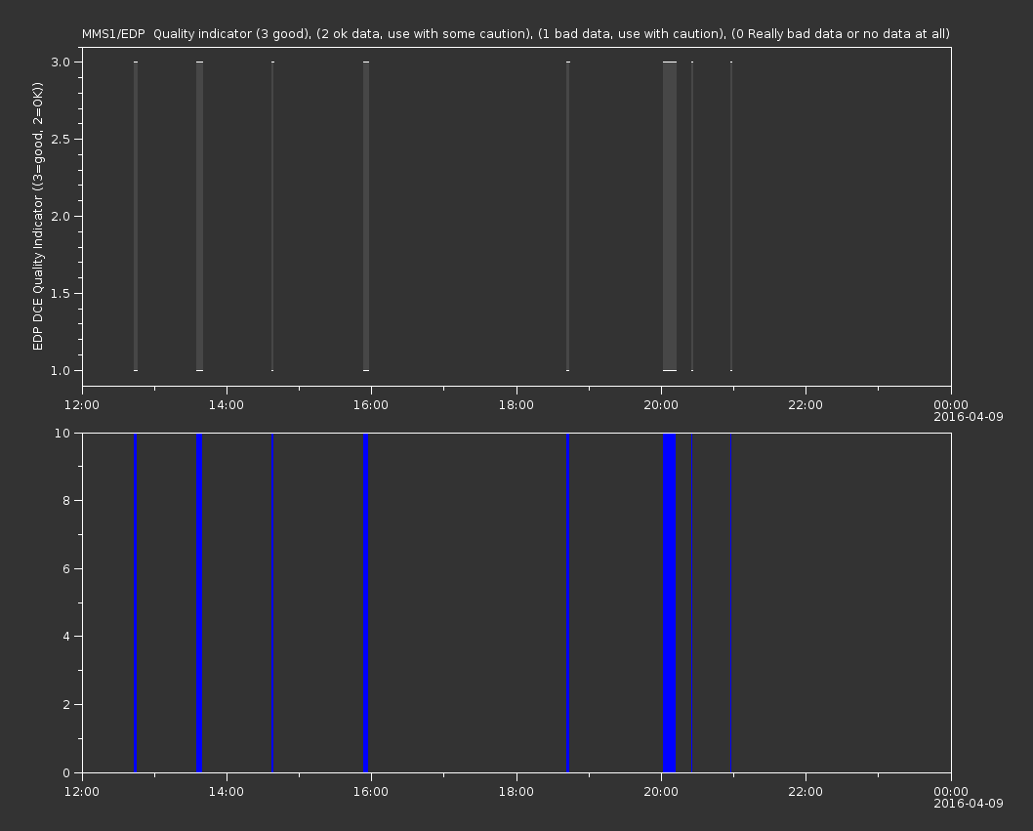The width and height of the screenshot is (1033, 831).
Task: Click the 2.5 tick label on top plot
Action: pos(61,139)
